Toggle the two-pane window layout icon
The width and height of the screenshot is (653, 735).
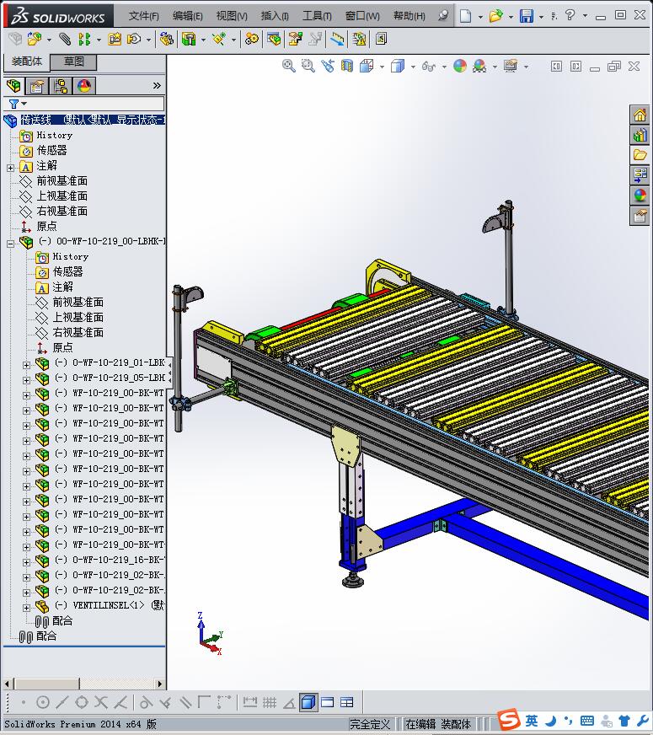[x=328, y=702]
